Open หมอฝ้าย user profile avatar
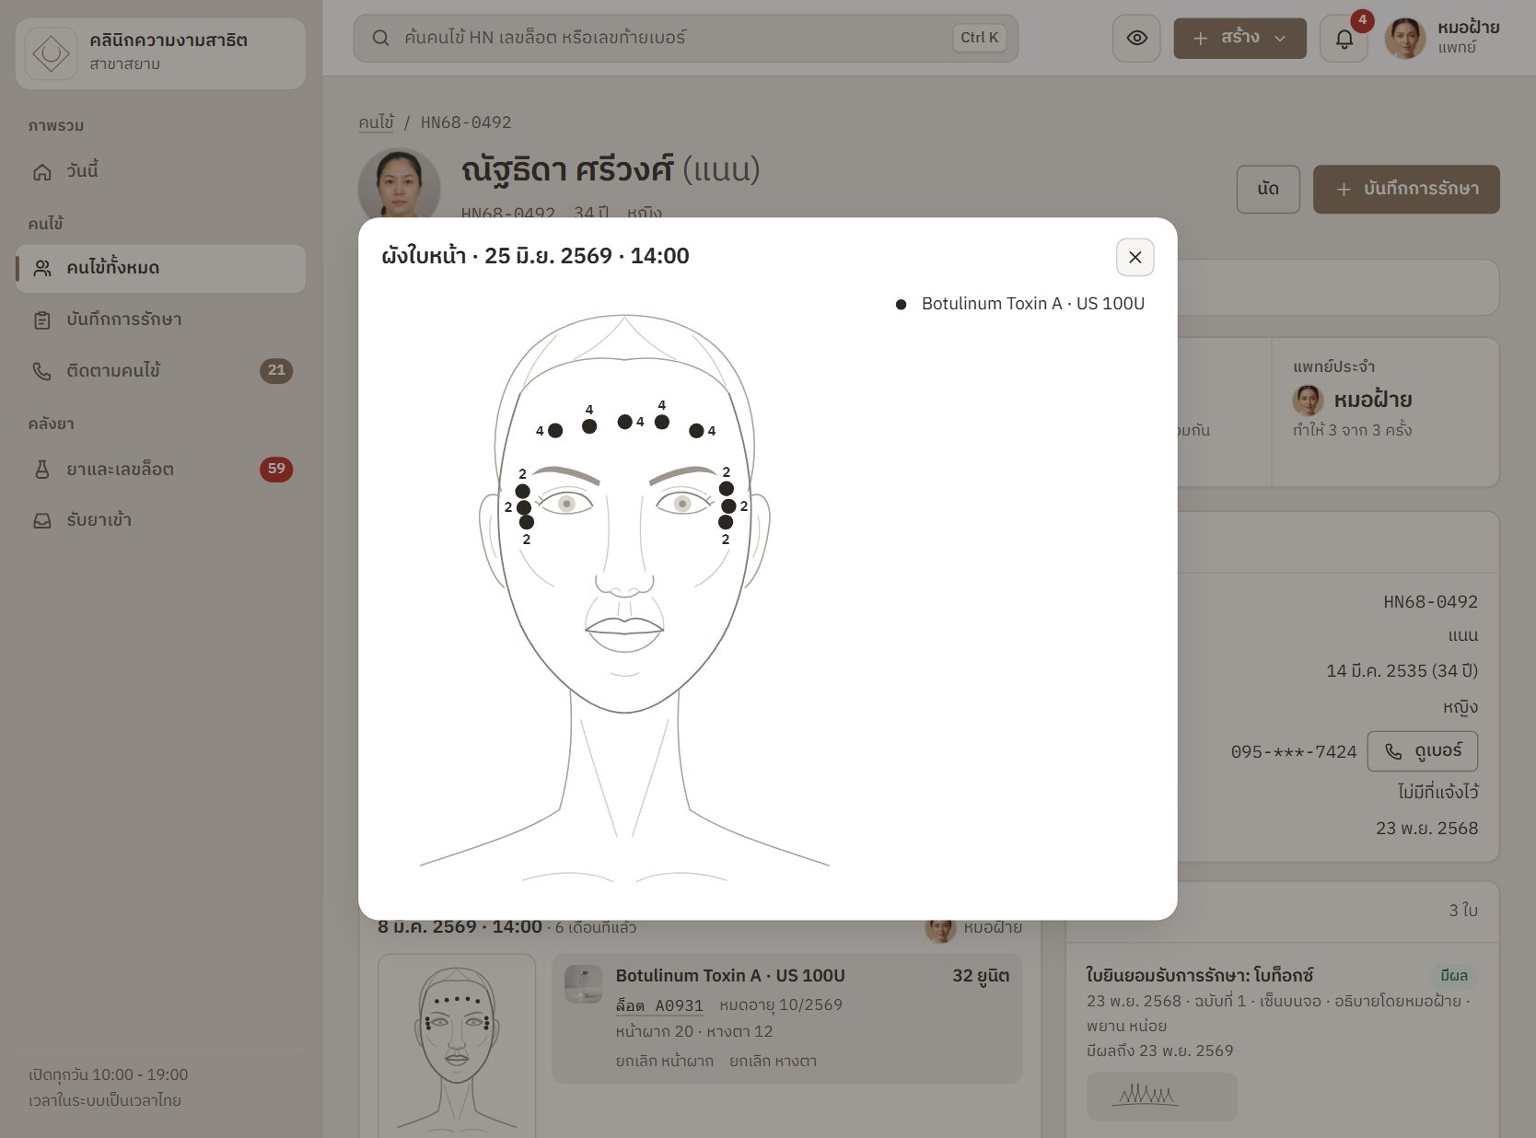 coord(1405,38)
